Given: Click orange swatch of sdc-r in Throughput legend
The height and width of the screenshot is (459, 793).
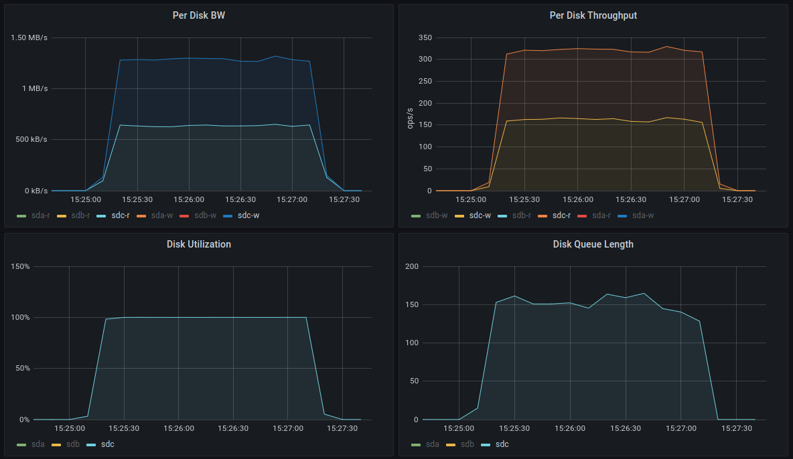Looking at the screenshot, I should coord(542,216).
